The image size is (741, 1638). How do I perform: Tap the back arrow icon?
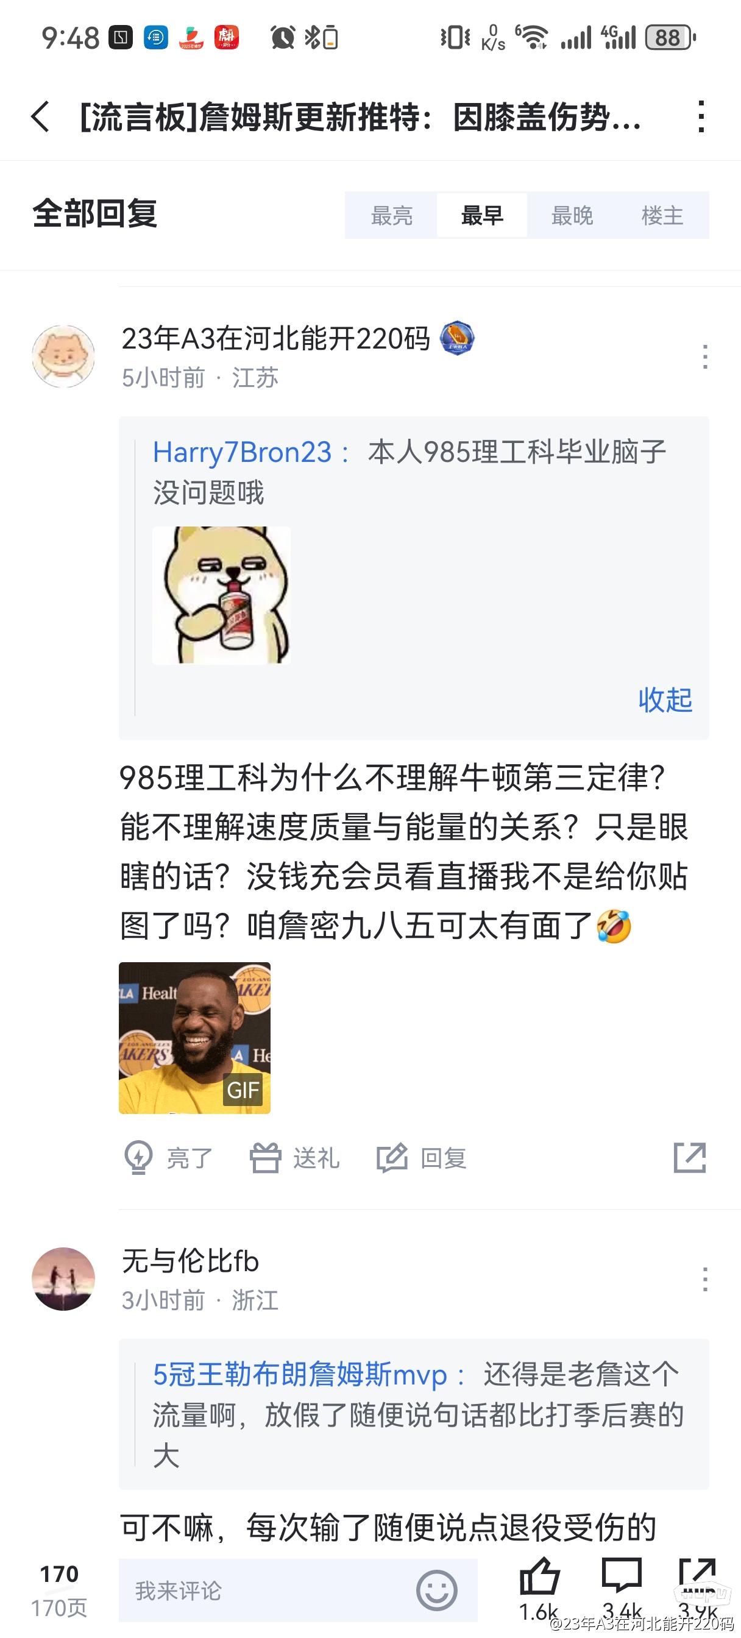(40, 117)
